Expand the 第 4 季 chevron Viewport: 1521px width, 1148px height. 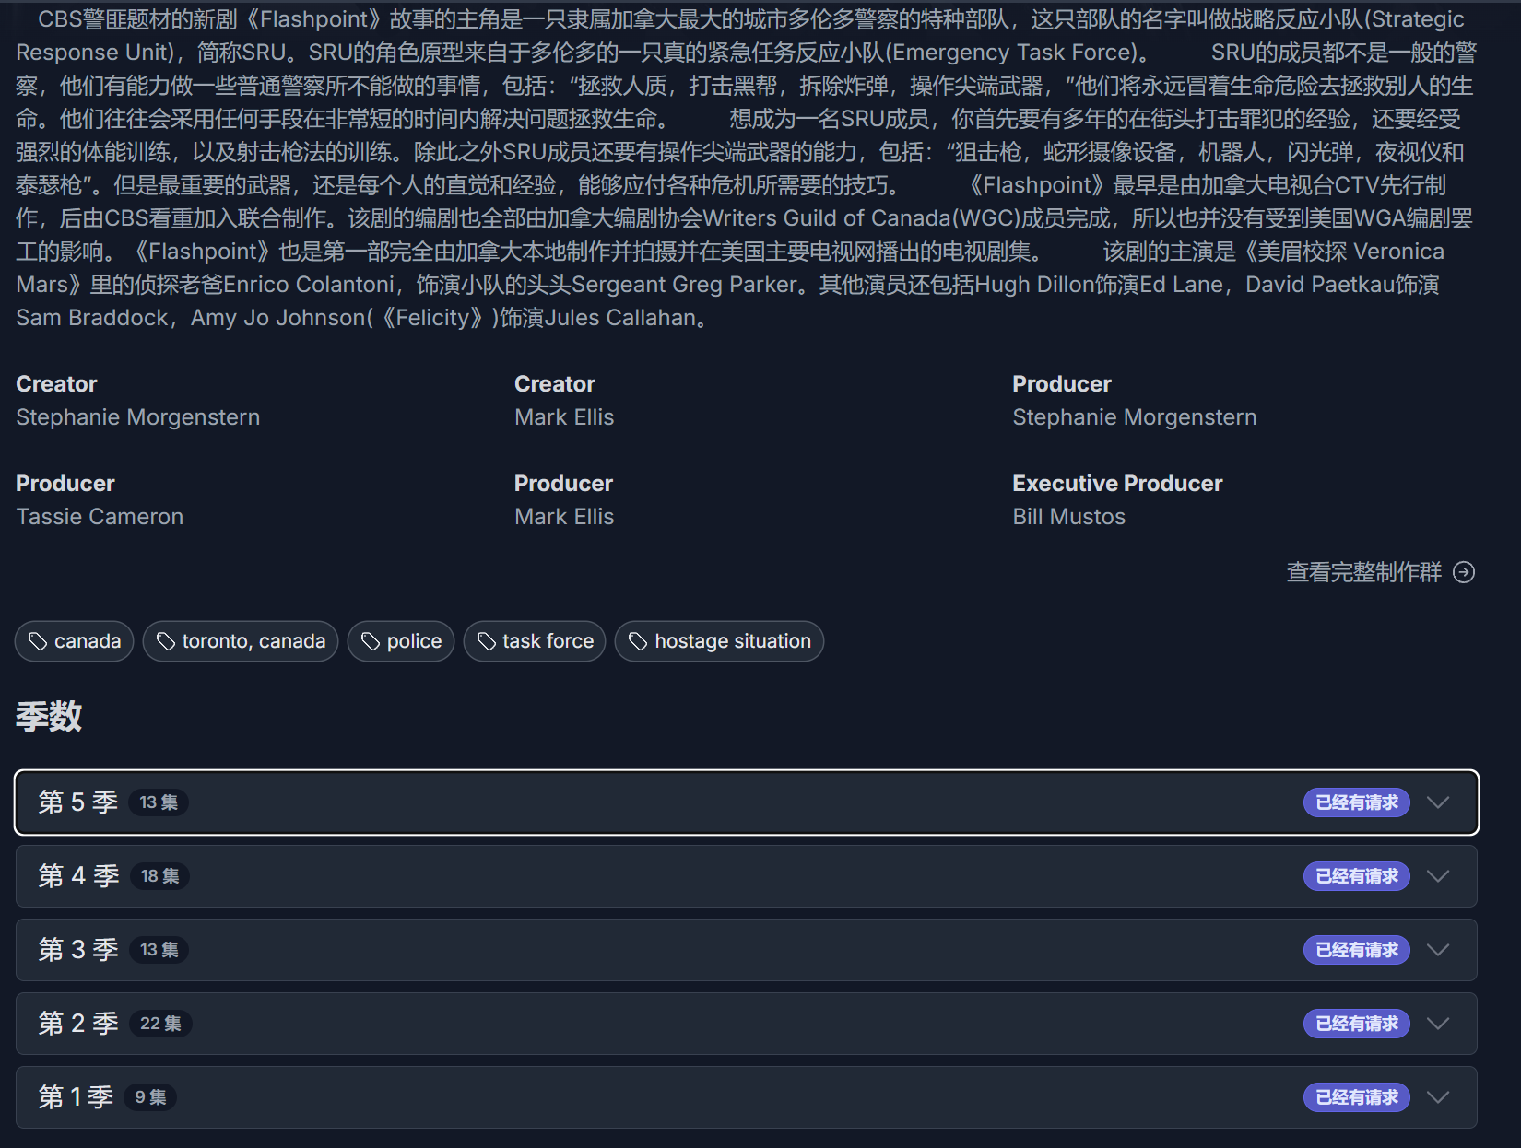1438,876
